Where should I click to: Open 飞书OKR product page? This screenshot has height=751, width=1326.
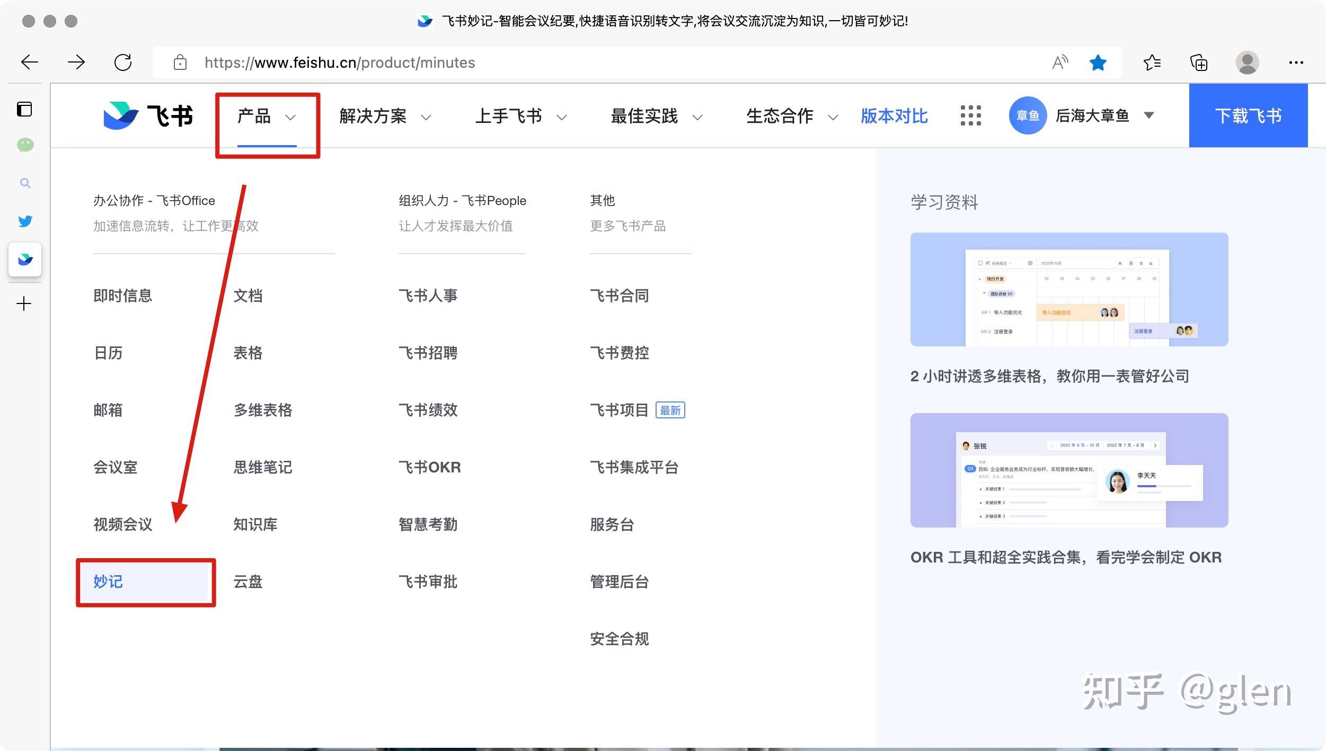[430, 467]
